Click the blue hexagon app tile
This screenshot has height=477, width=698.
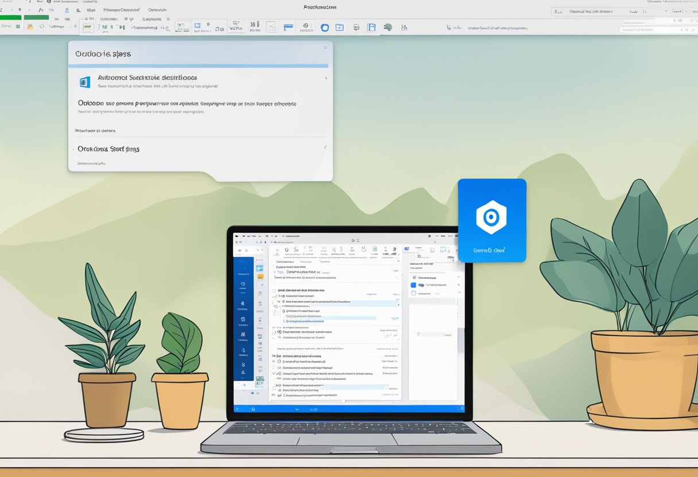click(492, 220)
